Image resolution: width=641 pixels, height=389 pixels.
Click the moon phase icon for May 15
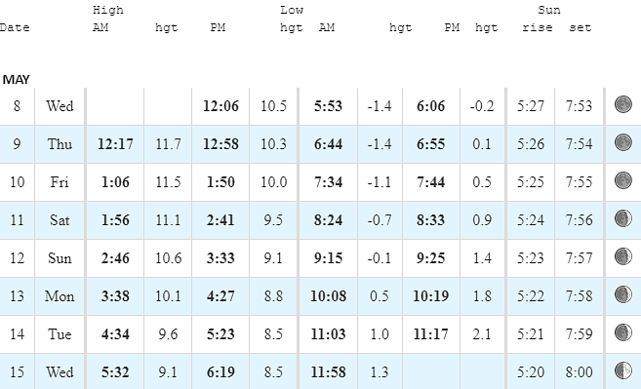(623, 370)
